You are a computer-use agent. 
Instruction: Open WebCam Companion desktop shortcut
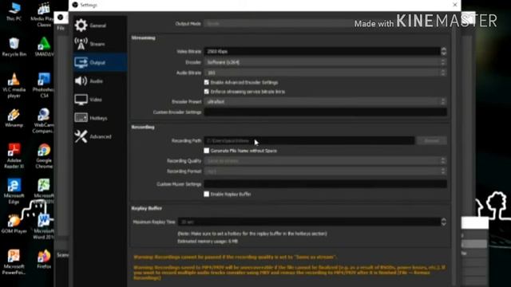[x=44, y=121]
